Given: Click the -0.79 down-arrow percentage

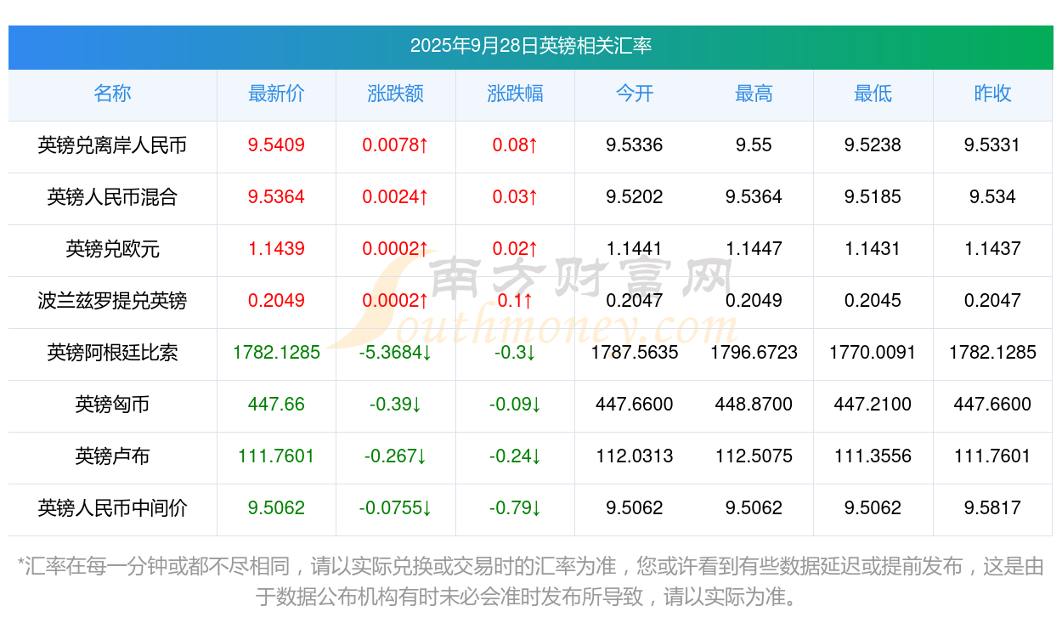Looking at the screenshot, I should (x=515, y=508).
